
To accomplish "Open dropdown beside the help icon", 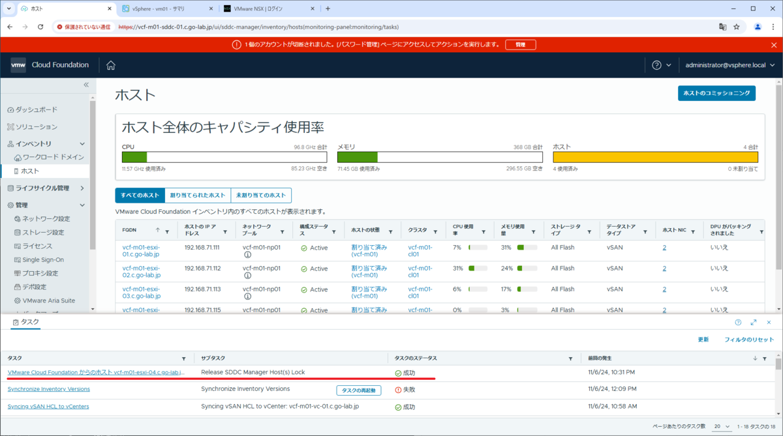I will pyautogui.click(x=669, y=65).
